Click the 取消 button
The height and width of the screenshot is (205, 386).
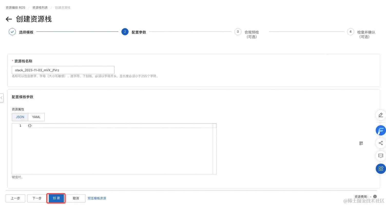point(76,198)
